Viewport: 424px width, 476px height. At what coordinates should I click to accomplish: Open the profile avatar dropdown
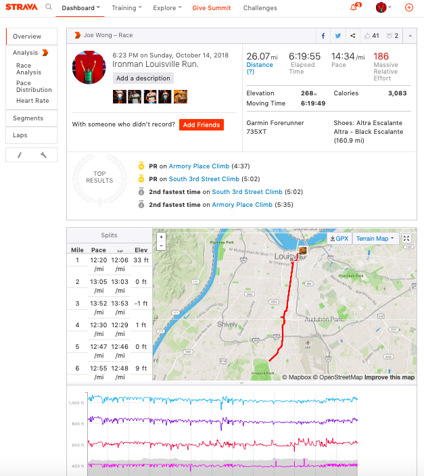[x=385, y=8]
